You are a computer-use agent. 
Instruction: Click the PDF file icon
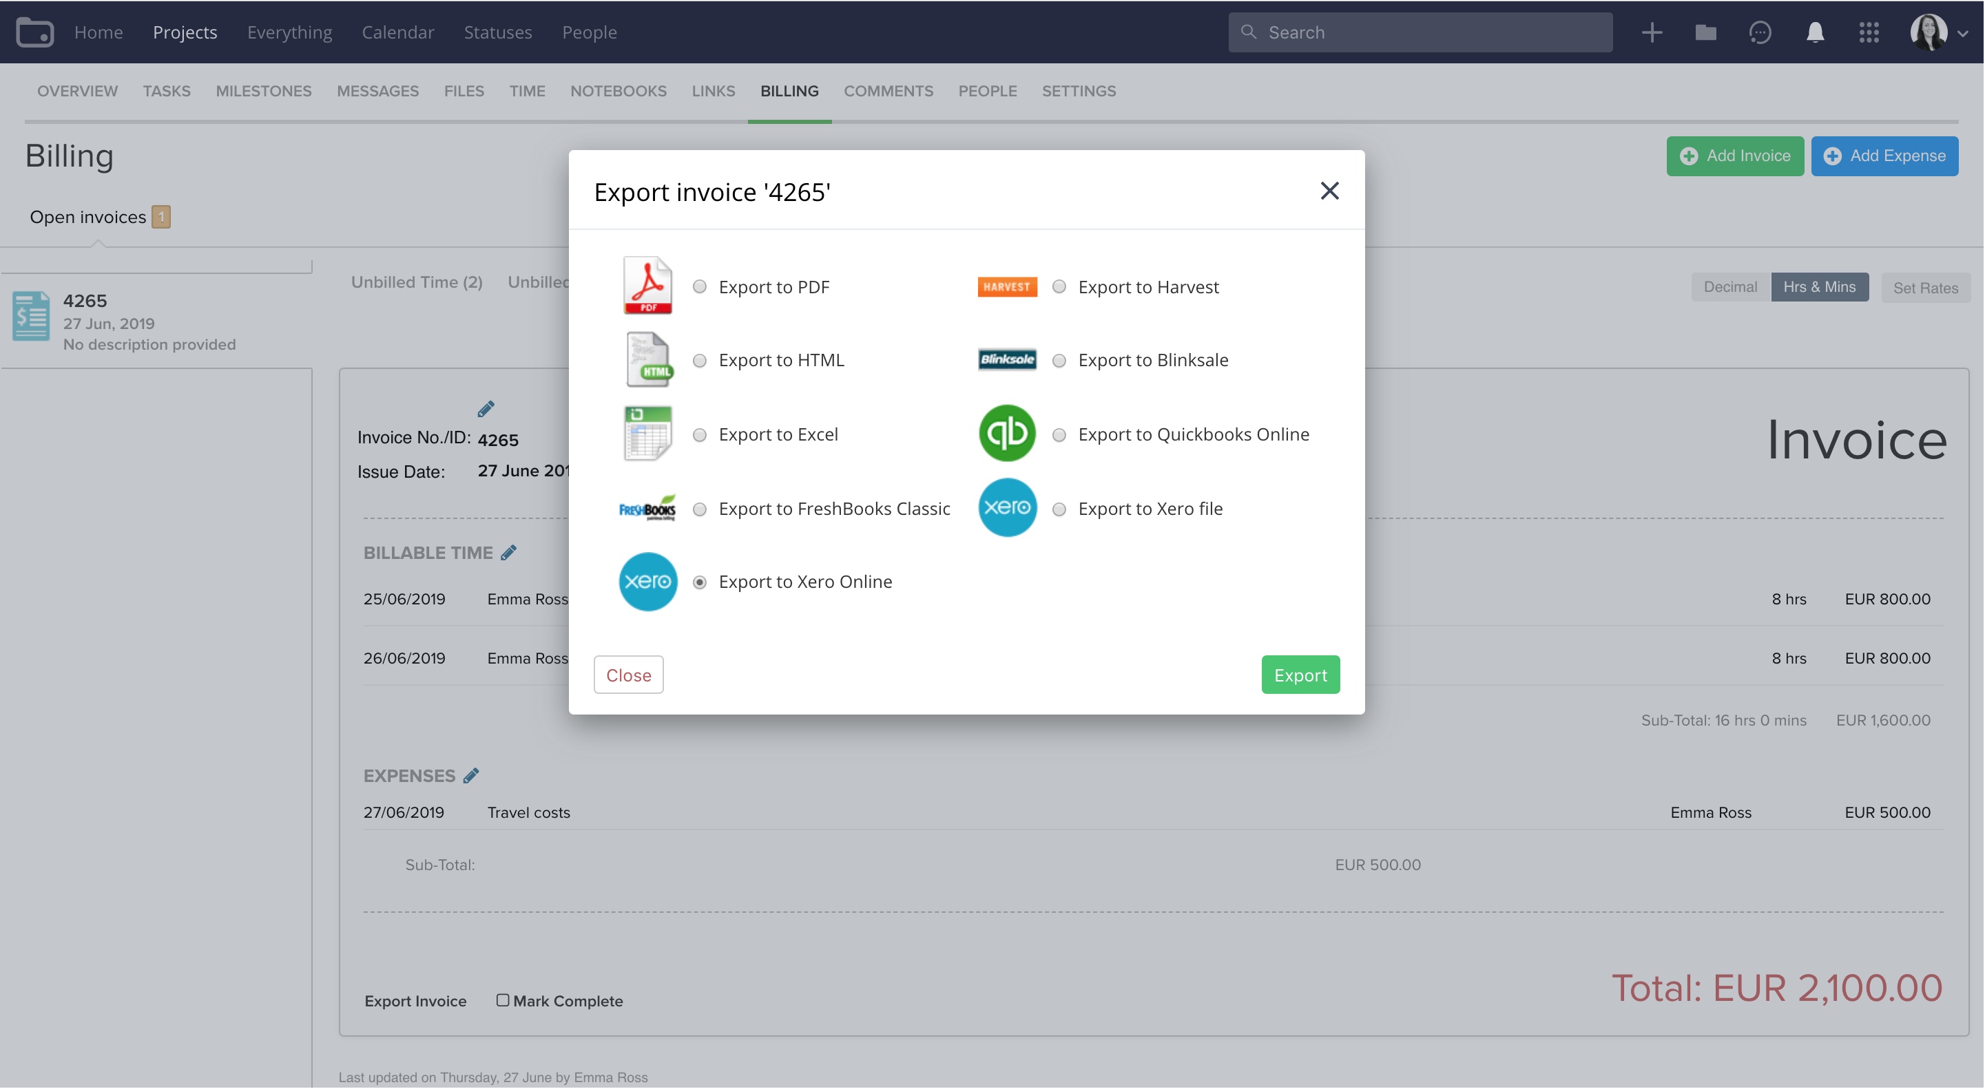tap(647, 286)
